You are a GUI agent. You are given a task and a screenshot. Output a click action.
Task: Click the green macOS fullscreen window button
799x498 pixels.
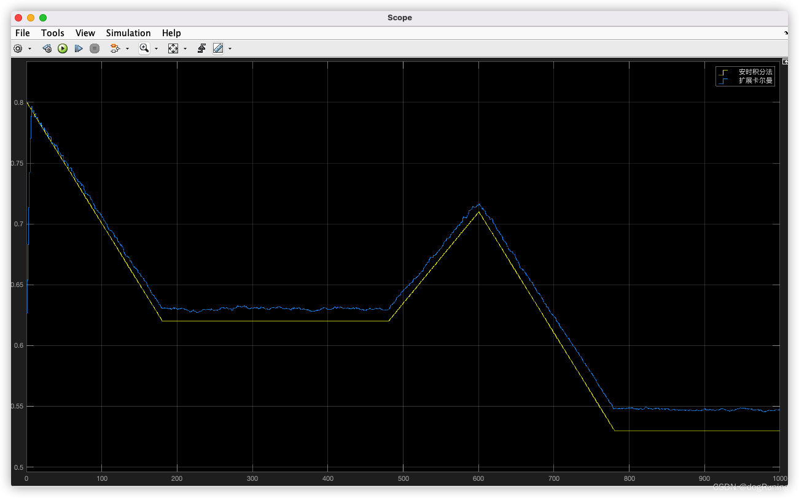(43, 18)
